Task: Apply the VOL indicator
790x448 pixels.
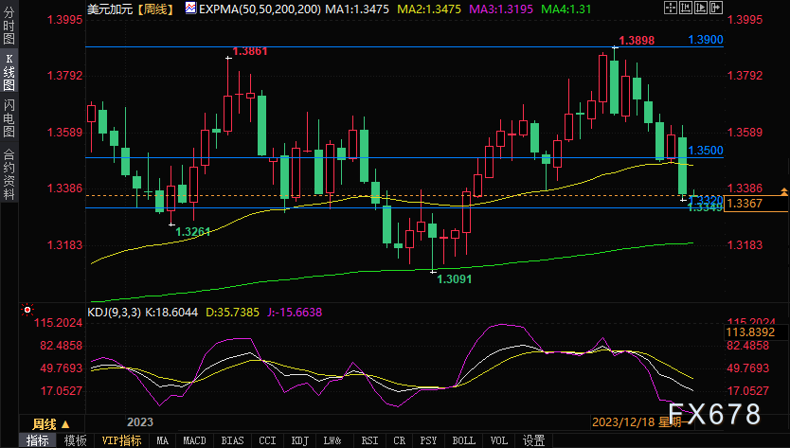Action: pyautogui.click(x=499, y=440)
